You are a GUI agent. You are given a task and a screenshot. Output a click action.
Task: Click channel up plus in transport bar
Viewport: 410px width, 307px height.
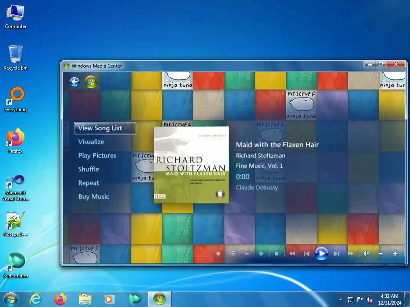pos(261,253)
